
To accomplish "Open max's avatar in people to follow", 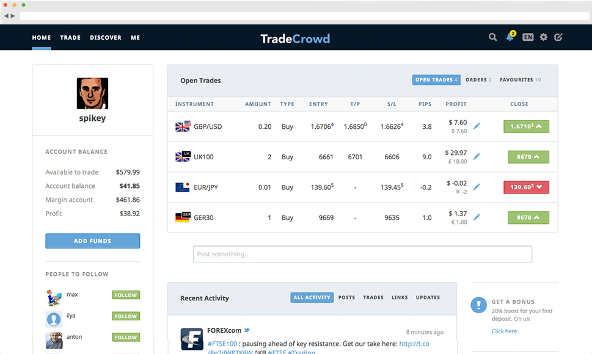I will 54,297.
